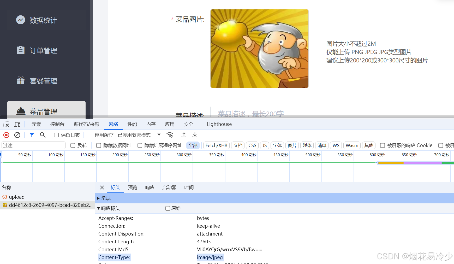This screenshot has width=454, height=264.
Task: Open the 性能 tab
Action: (x=132, y=124)
